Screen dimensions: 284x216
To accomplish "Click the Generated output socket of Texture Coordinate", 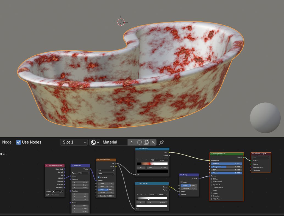I will (65, 169).
